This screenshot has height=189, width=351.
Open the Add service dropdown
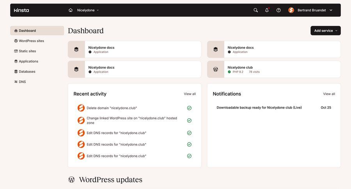[325, 30]
